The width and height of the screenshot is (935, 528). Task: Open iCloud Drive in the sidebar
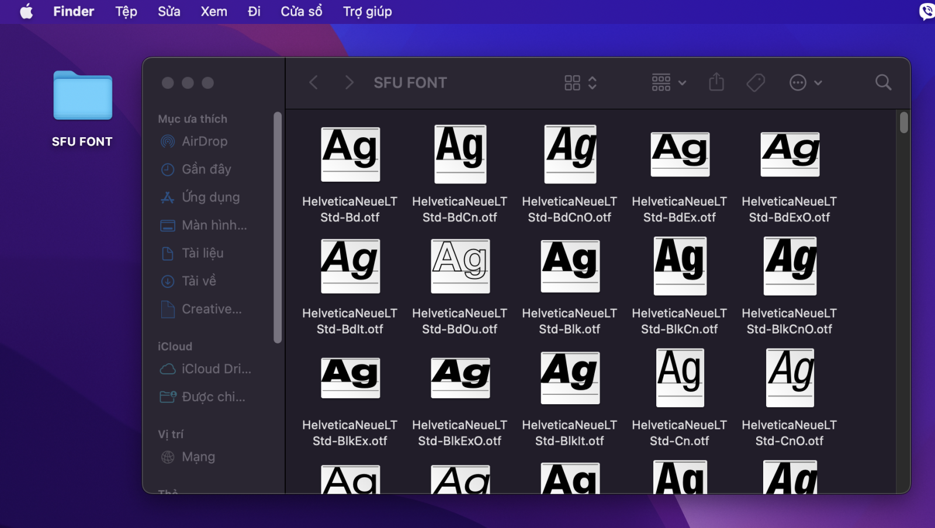point(205,369)
